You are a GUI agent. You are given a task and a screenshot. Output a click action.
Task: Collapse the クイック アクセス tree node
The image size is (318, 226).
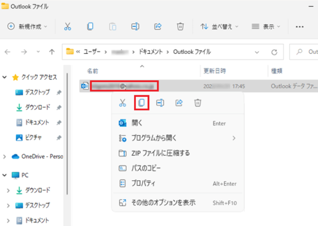pos(4,77)
